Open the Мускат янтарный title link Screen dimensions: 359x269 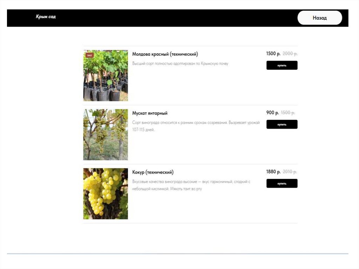pyautogui.click(x=150, y=113)
